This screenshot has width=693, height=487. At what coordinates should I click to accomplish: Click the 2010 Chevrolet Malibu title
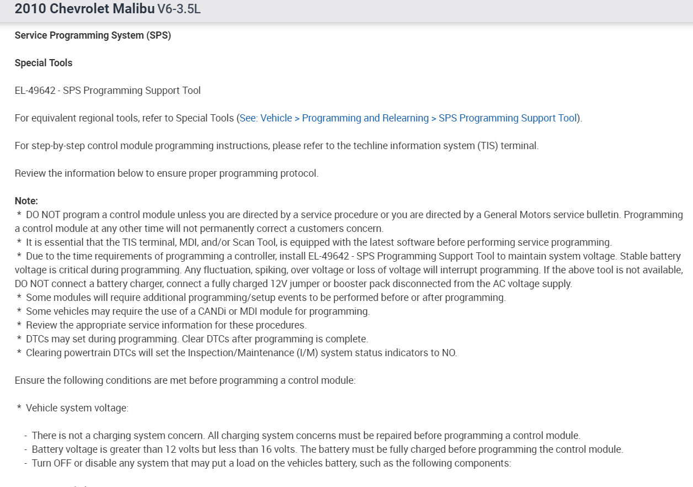point(84,9)
